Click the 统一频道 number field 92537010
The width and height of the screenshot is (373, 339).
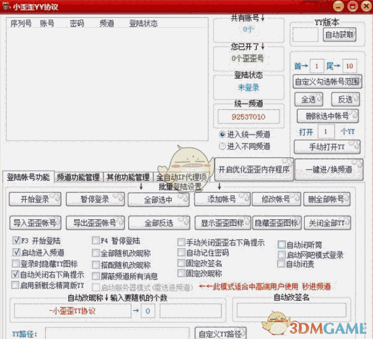point(249,117)
